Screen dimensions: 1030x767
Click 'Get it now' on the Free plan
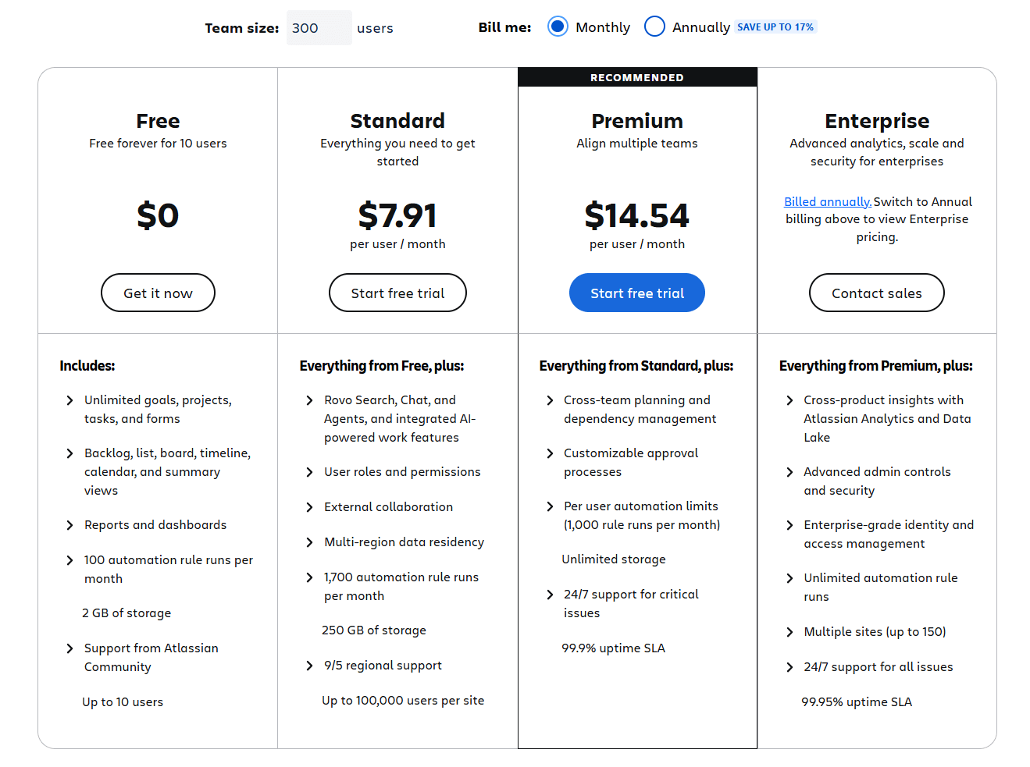point(158,293)
